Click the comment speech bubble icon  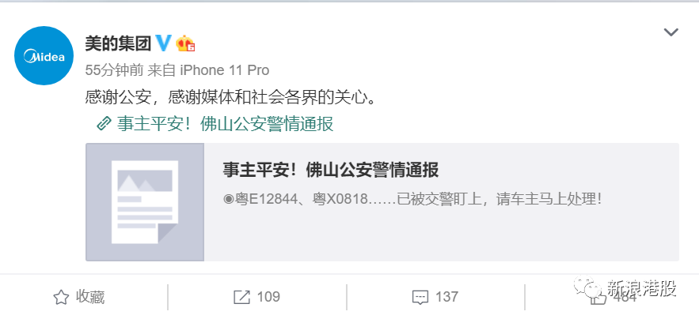click(420, 298)
